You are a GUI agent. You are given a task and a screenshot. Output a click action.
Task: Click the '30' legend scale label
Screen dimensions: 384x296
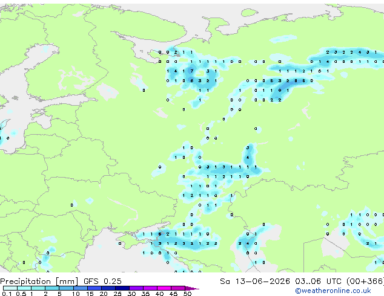(x=131, y=294)
